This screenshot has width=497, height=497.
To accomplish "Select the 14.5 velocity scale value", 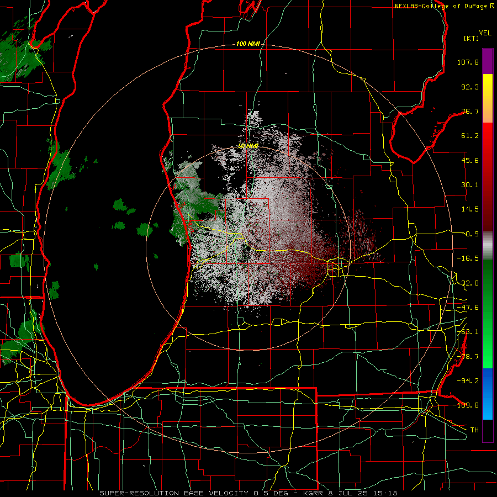I will 470,209.
